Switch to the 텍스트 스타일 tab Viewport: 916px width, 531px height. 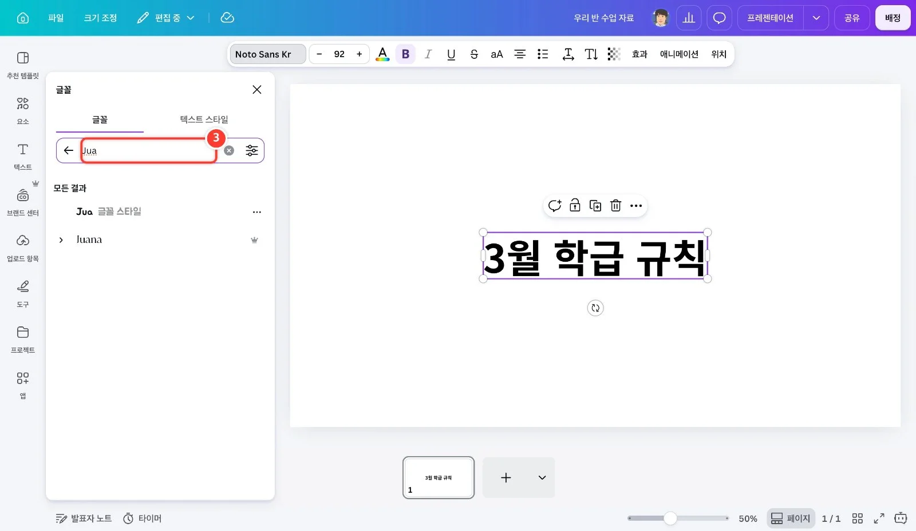[x=204, y=119]
